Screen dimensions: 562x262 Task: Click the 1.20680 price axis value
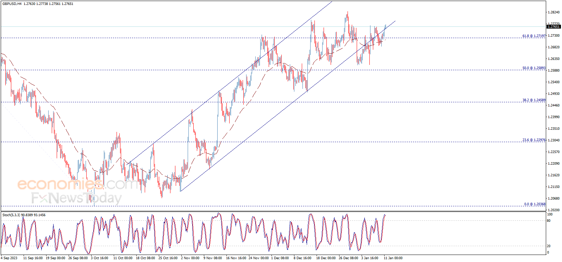pyautogui.click(x=554, y=199)
